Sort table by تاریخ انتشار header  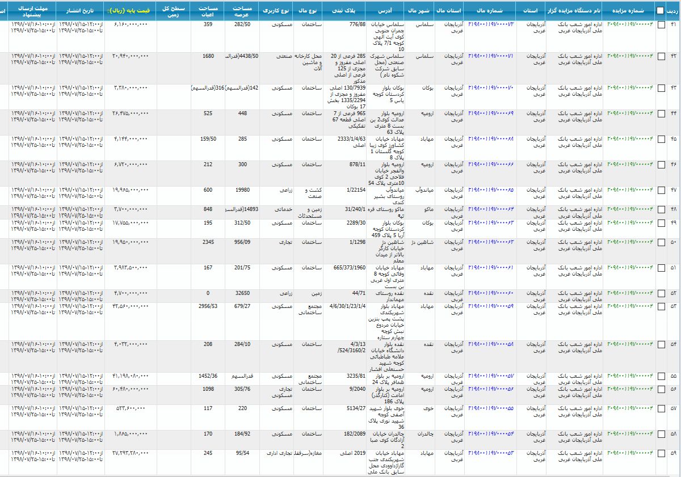click(79, 10)
